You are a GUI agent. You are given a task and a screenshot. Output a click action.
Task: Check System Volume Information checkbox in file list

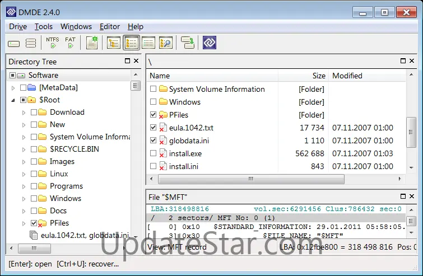(x=153, y=88)
